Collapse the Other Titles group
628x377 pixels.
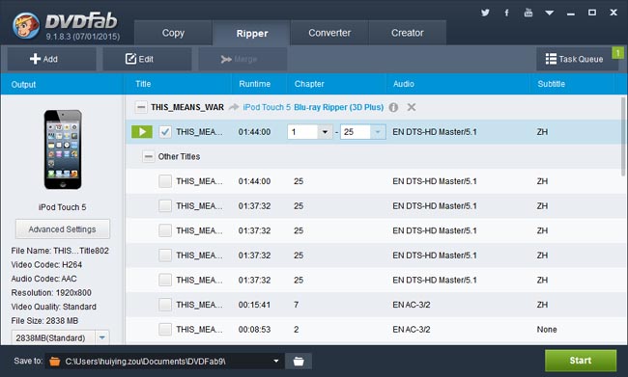[148, 156]
